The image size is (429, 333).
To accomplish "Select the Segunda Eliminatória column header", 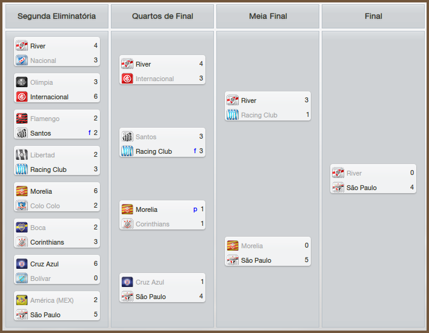I will [x=56, y=16].
